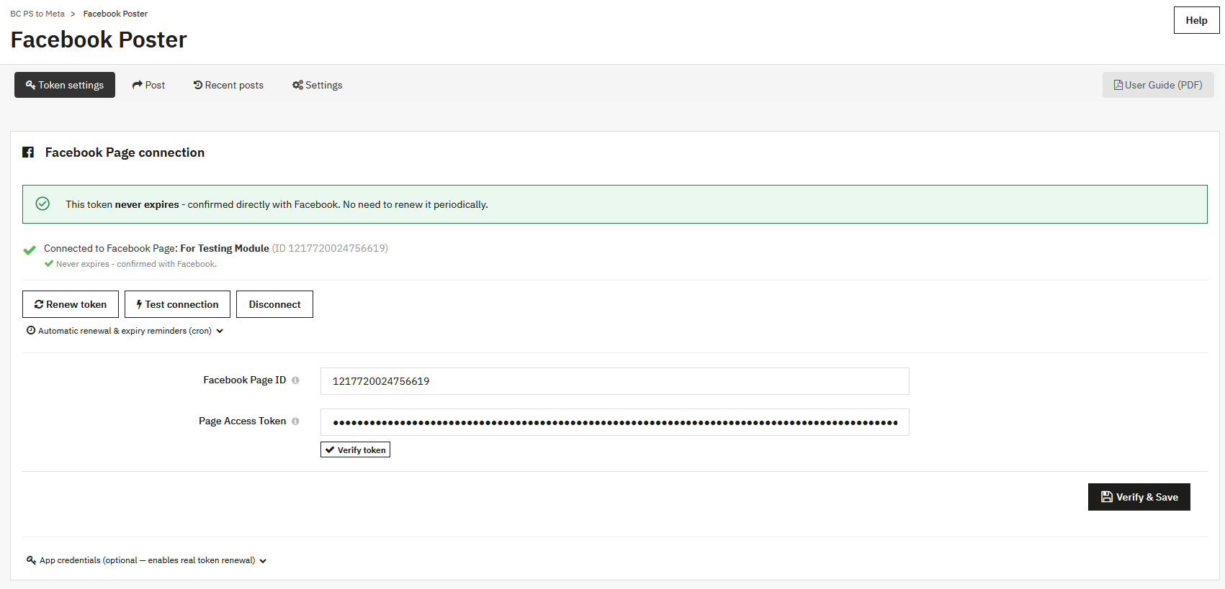Image resolution: width=1225 pixels, height=589 pixels.
Task: Open the Token settings tab
Action: (x=65, y=85)
